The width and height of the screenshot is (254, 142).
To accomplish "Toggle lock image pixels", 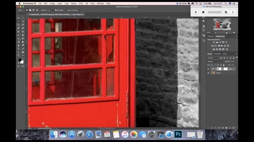I will coord(215,65).
